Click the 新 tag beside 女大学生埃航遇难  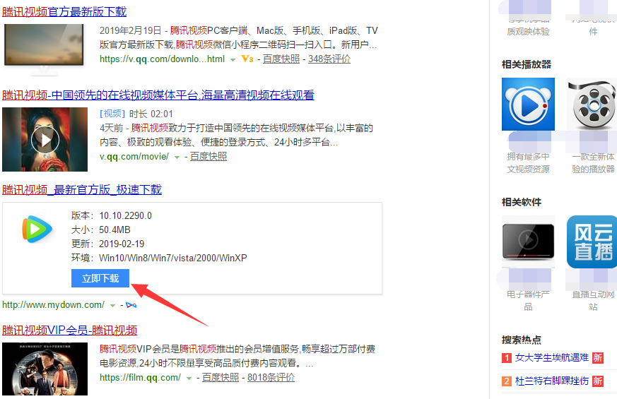click(x=598, y=358)
